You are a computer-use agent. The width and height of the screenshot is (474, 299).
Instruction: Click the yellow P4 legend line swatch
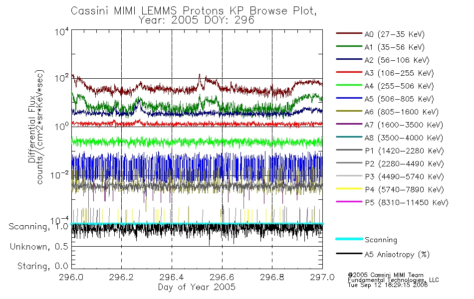click(349, 189)
